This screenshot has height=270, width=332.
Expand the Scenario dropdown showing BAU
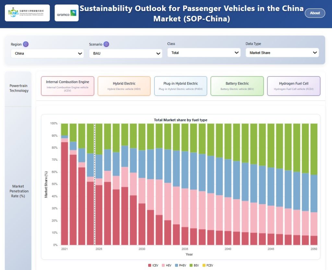126,53
